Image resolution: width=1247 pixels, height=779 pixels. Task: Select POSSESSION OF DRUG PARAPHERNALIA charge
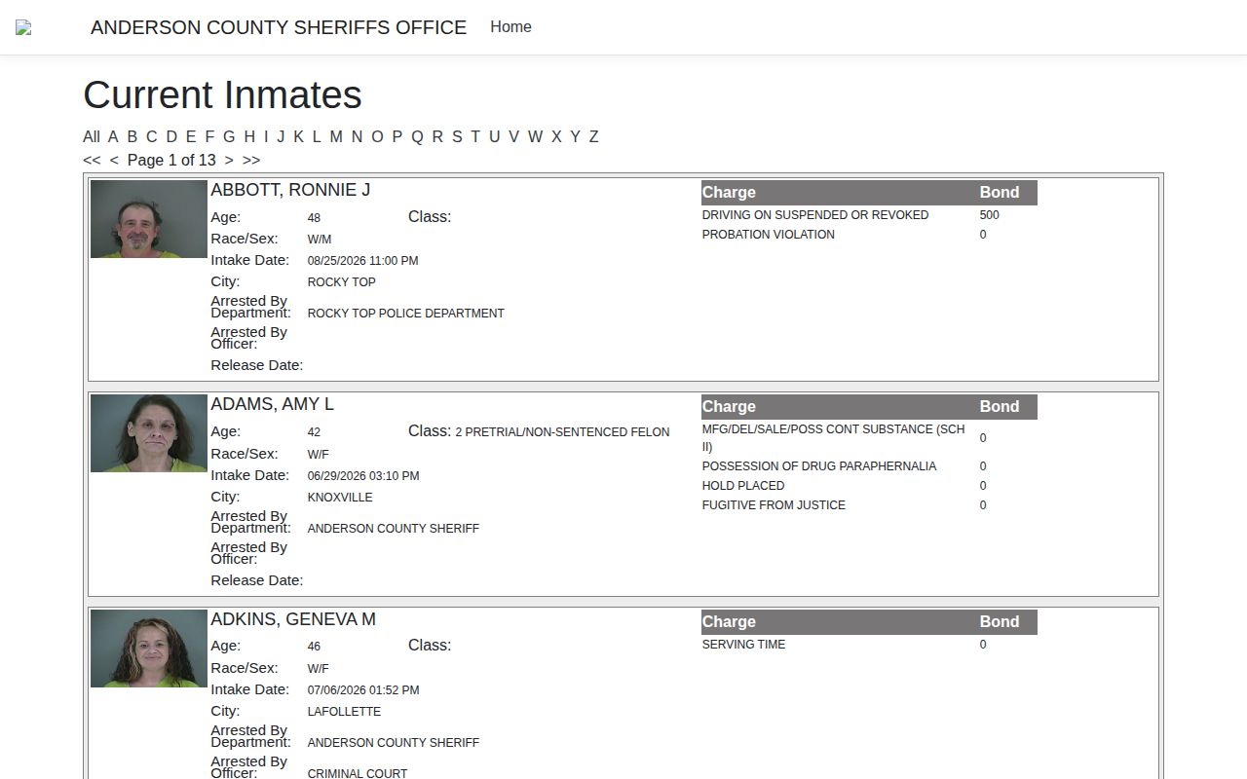[x=819, y=466]
